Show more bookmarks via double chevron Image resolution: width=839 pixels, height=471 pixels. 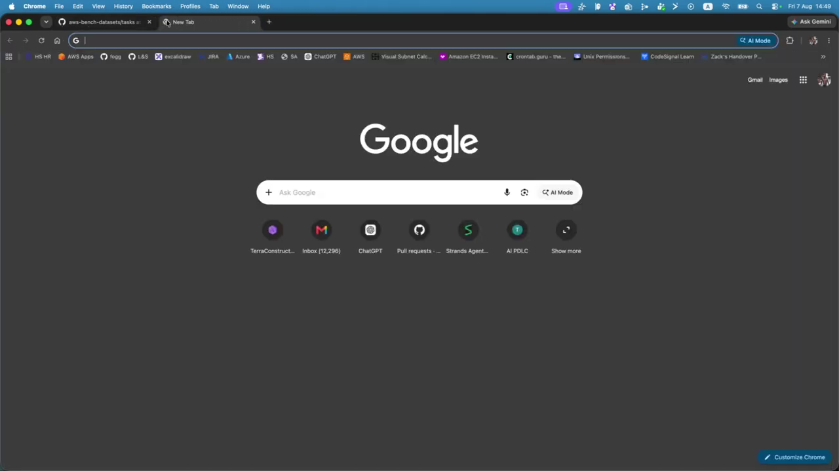[823, 57]
